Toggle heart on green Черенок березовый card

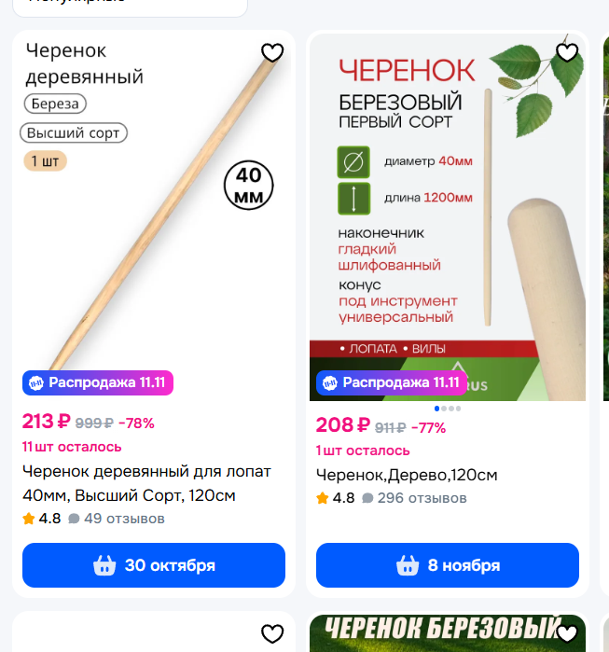[567, 633]
